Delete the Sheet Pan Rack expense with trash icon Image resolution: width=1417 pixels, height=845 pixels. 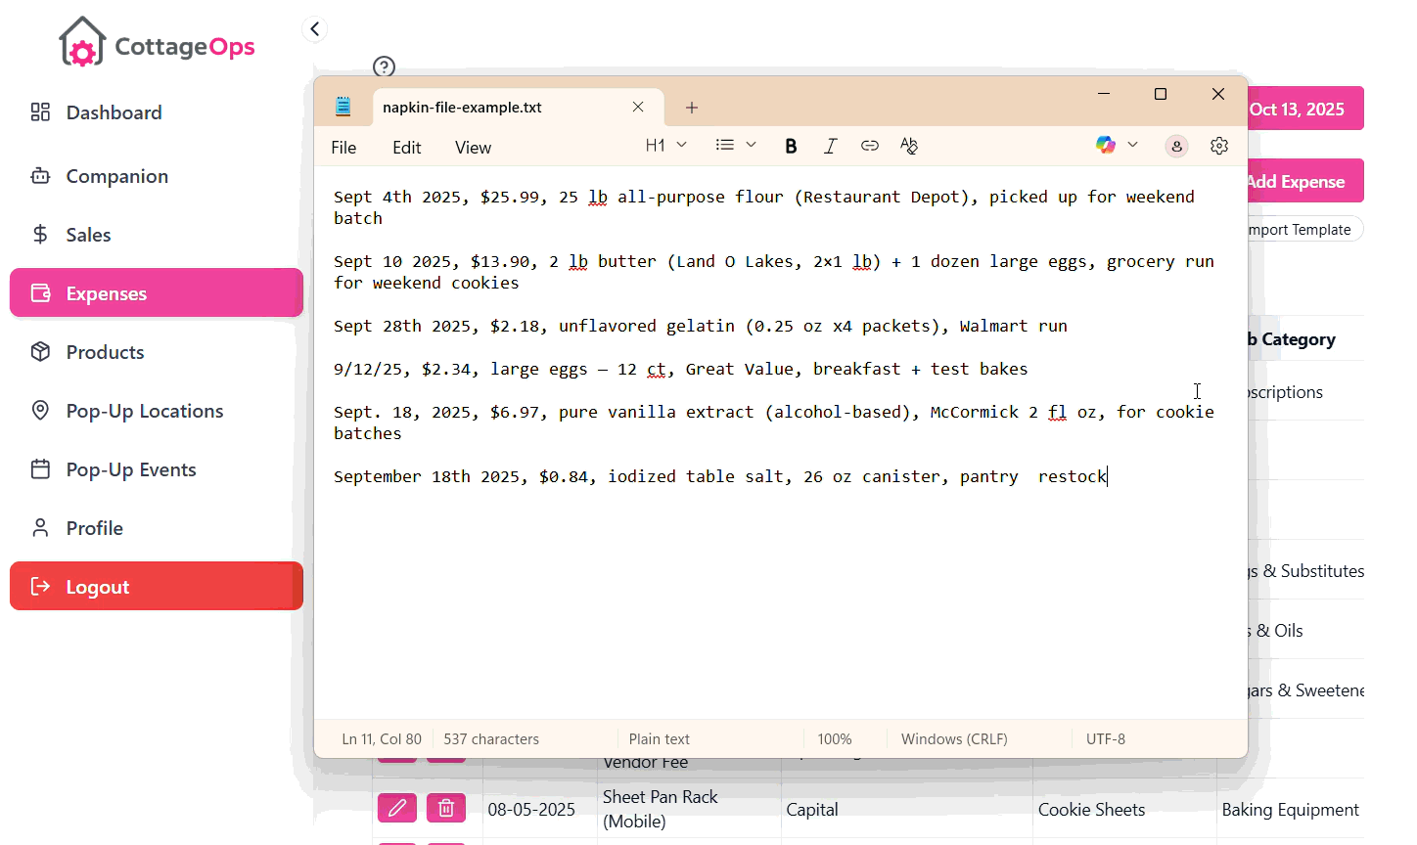tap(446, 808)
